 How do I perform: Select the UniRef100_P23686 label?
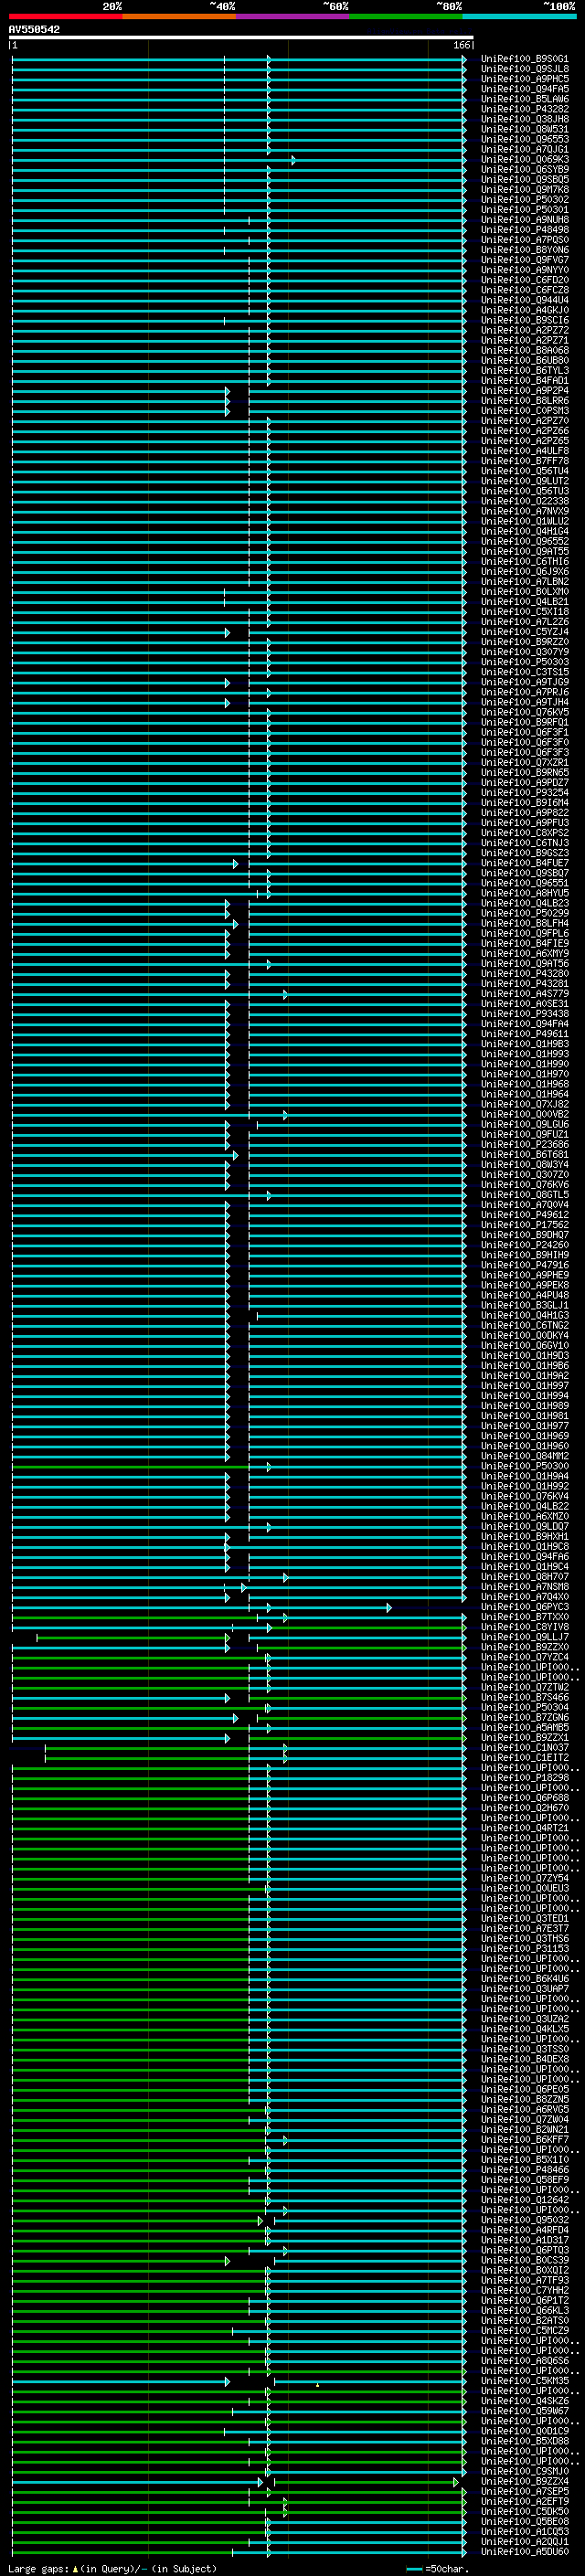point(524,1145)
